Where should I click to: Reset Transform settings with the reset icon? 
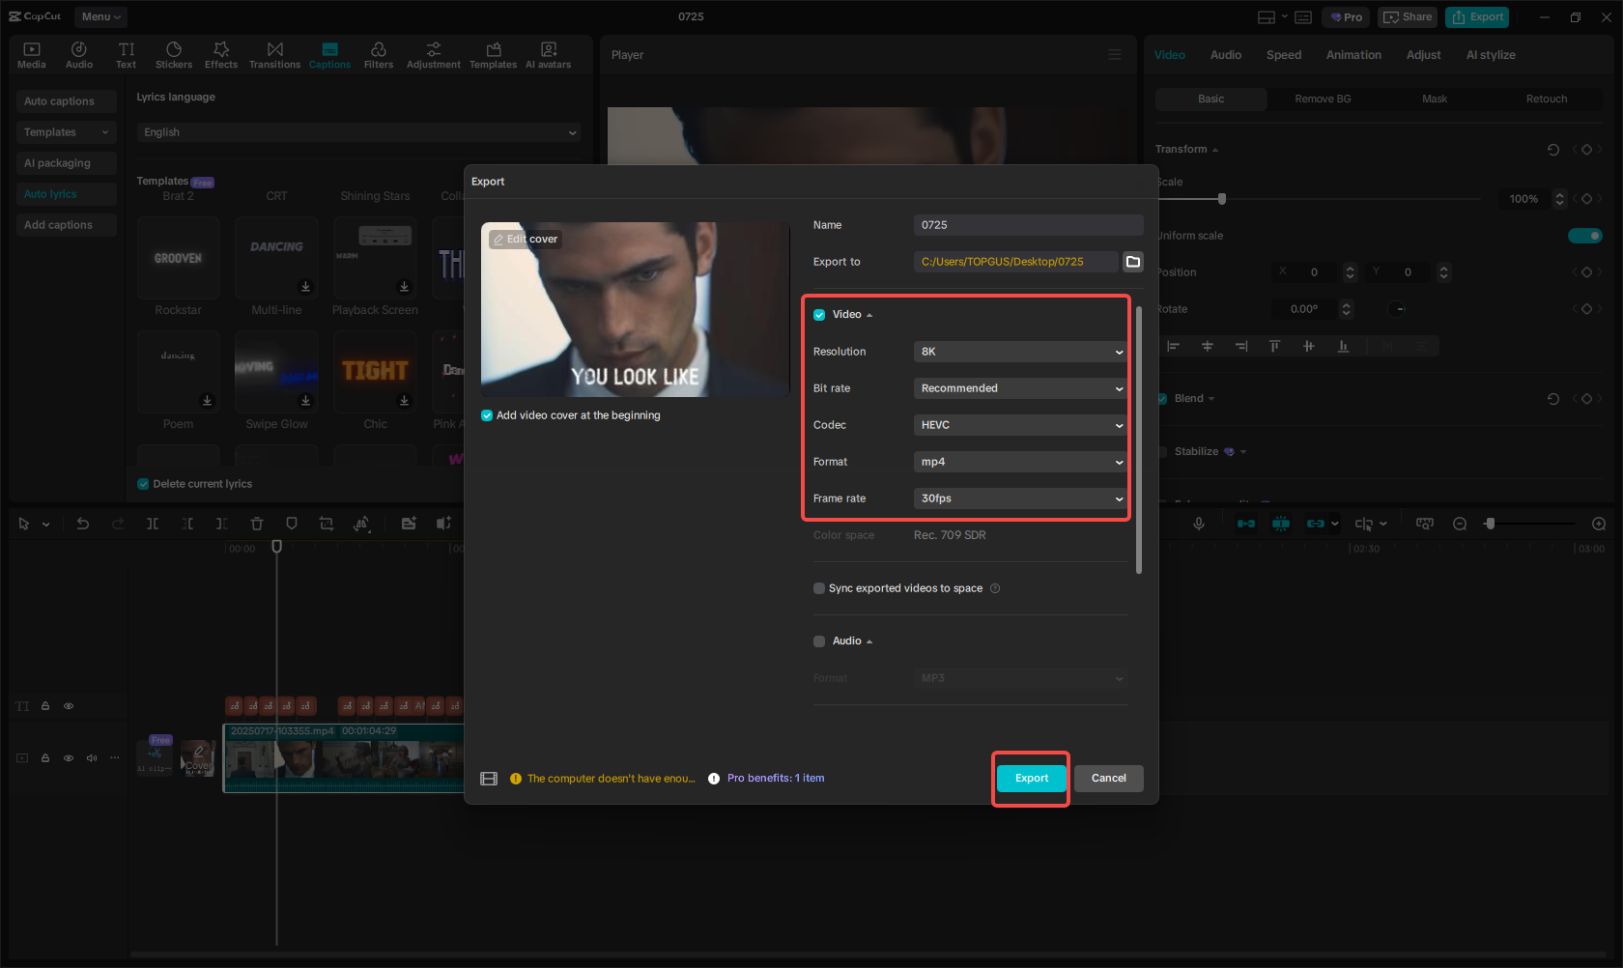coord(1553,150)
